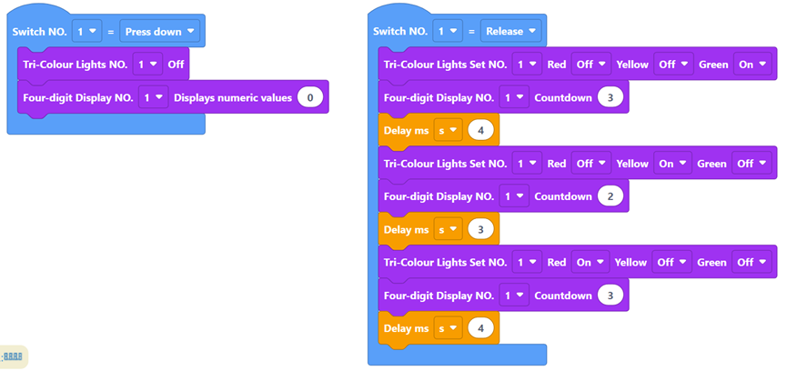Screen dimensions: 787x371
Task: Expand Switch NO. dropdown in Release block
Action: (x=448, y=32)
